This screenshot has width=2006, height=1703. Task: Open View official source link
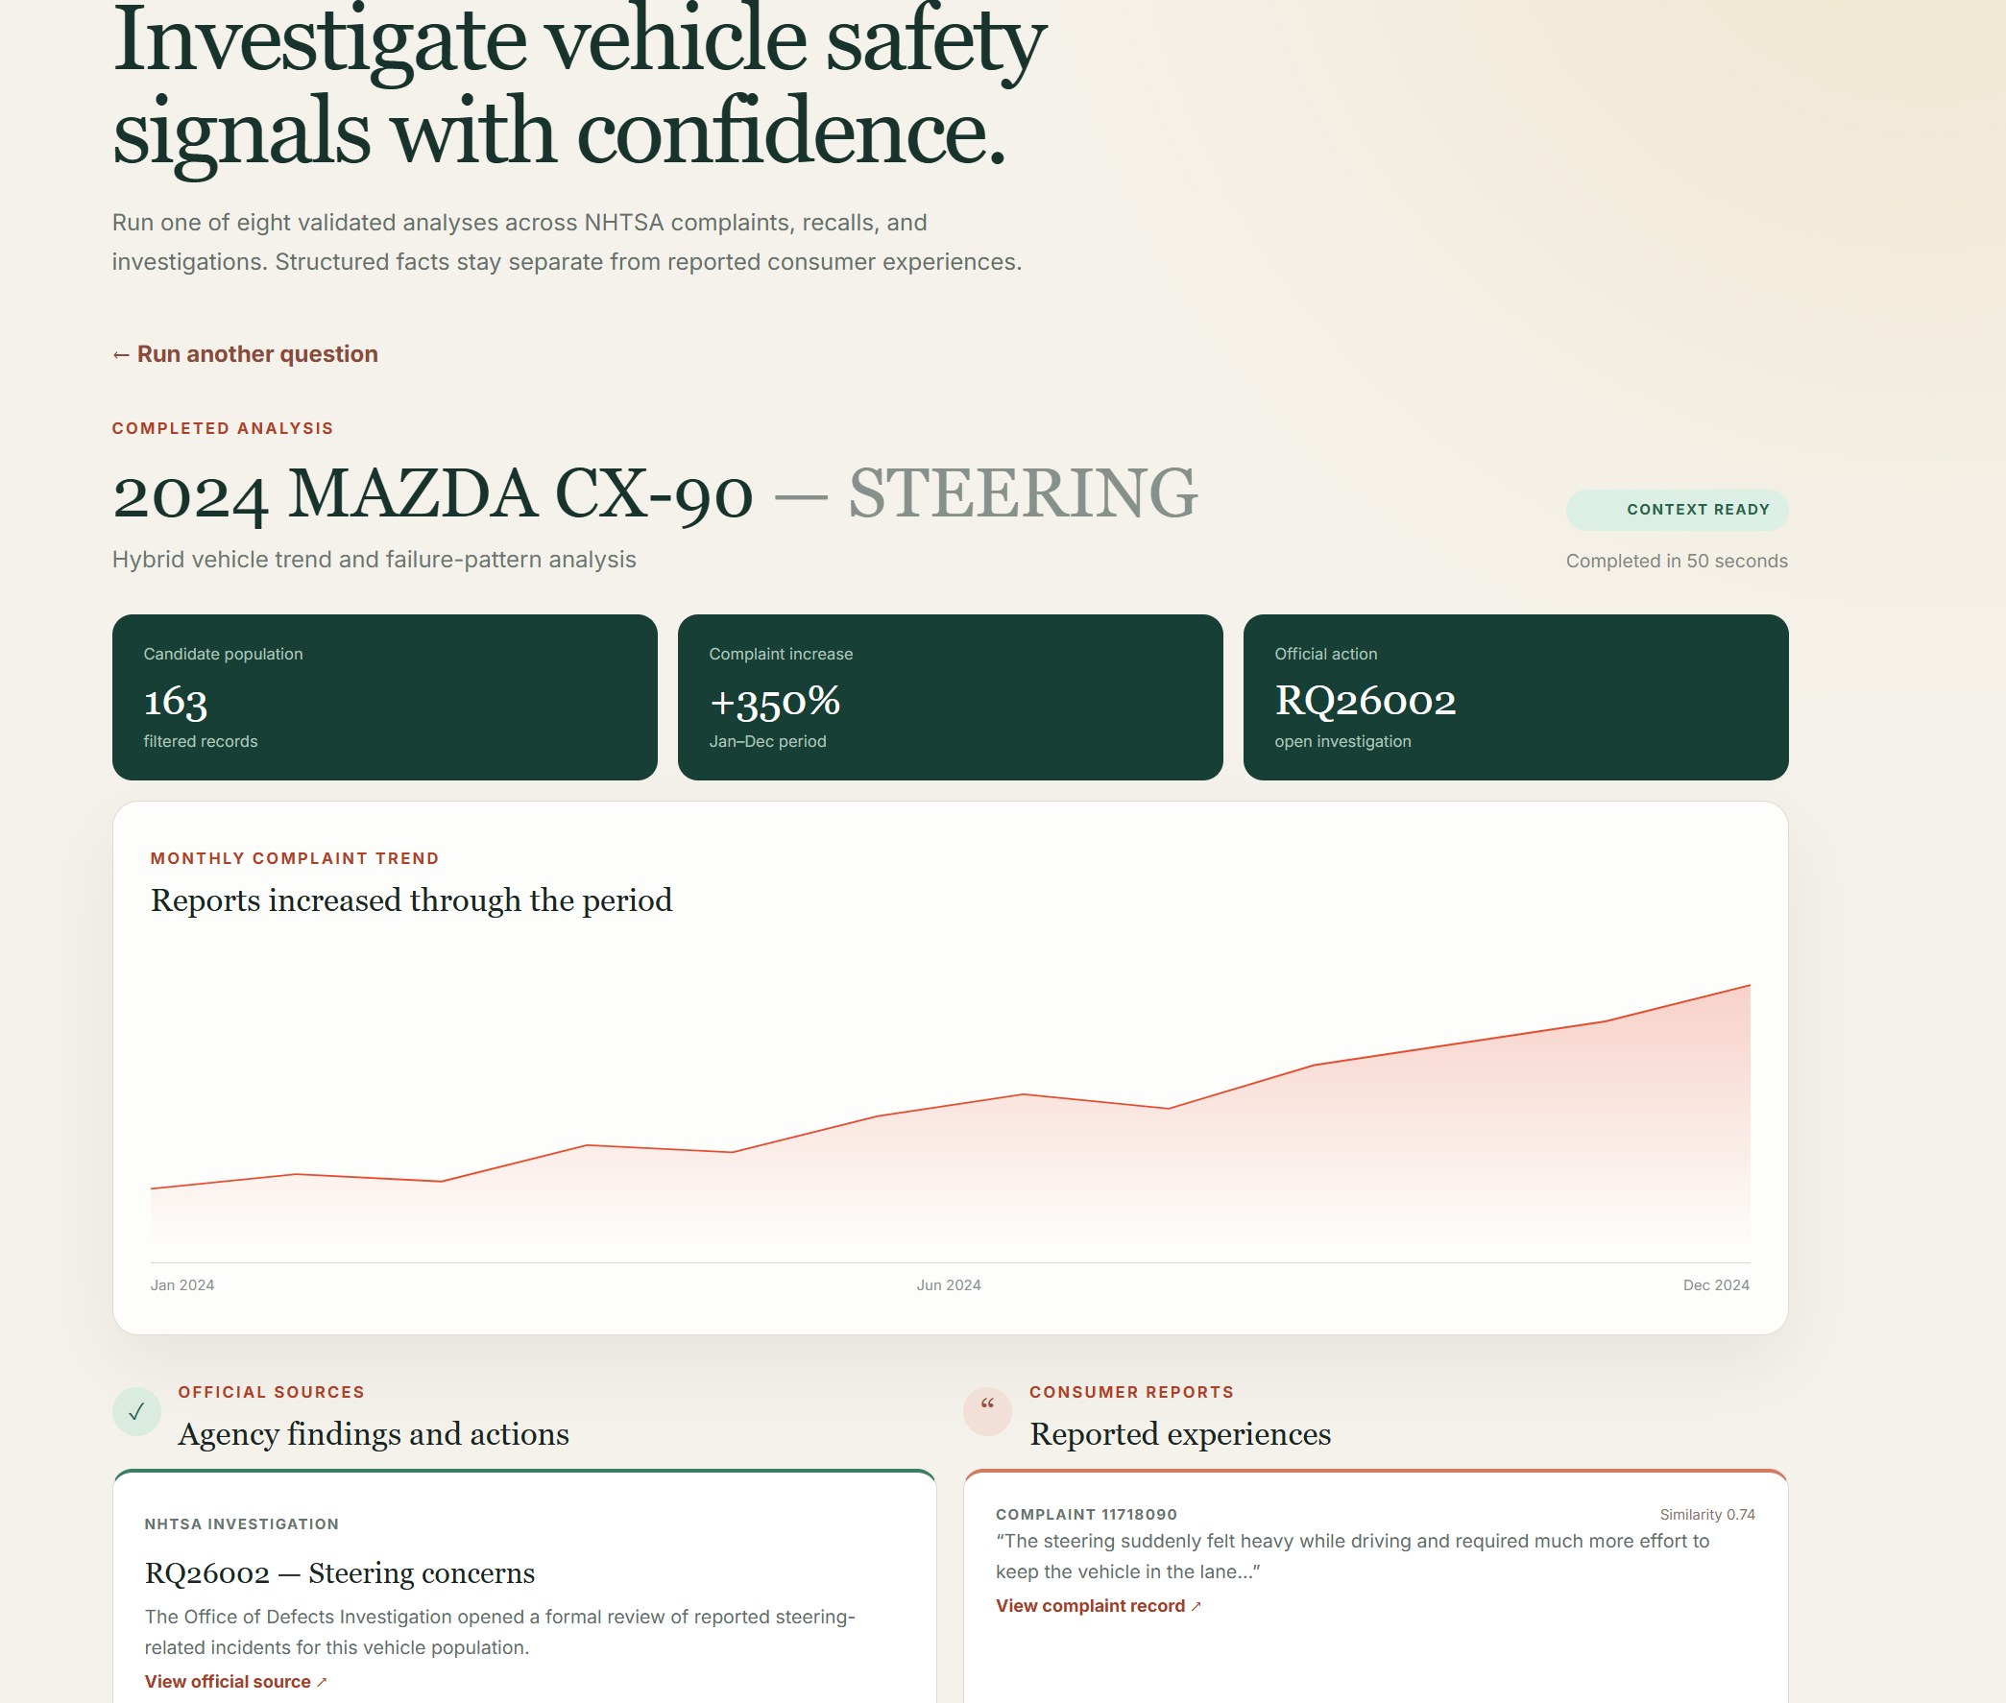(235, 1681)
